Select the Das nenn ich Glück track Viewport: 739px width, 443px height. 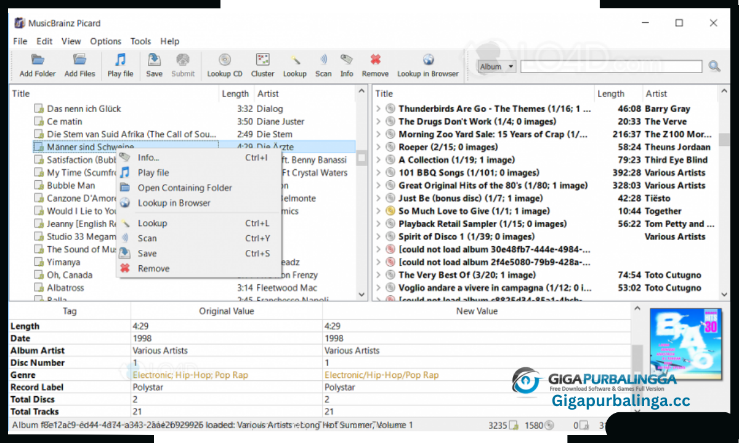point(84,109)
